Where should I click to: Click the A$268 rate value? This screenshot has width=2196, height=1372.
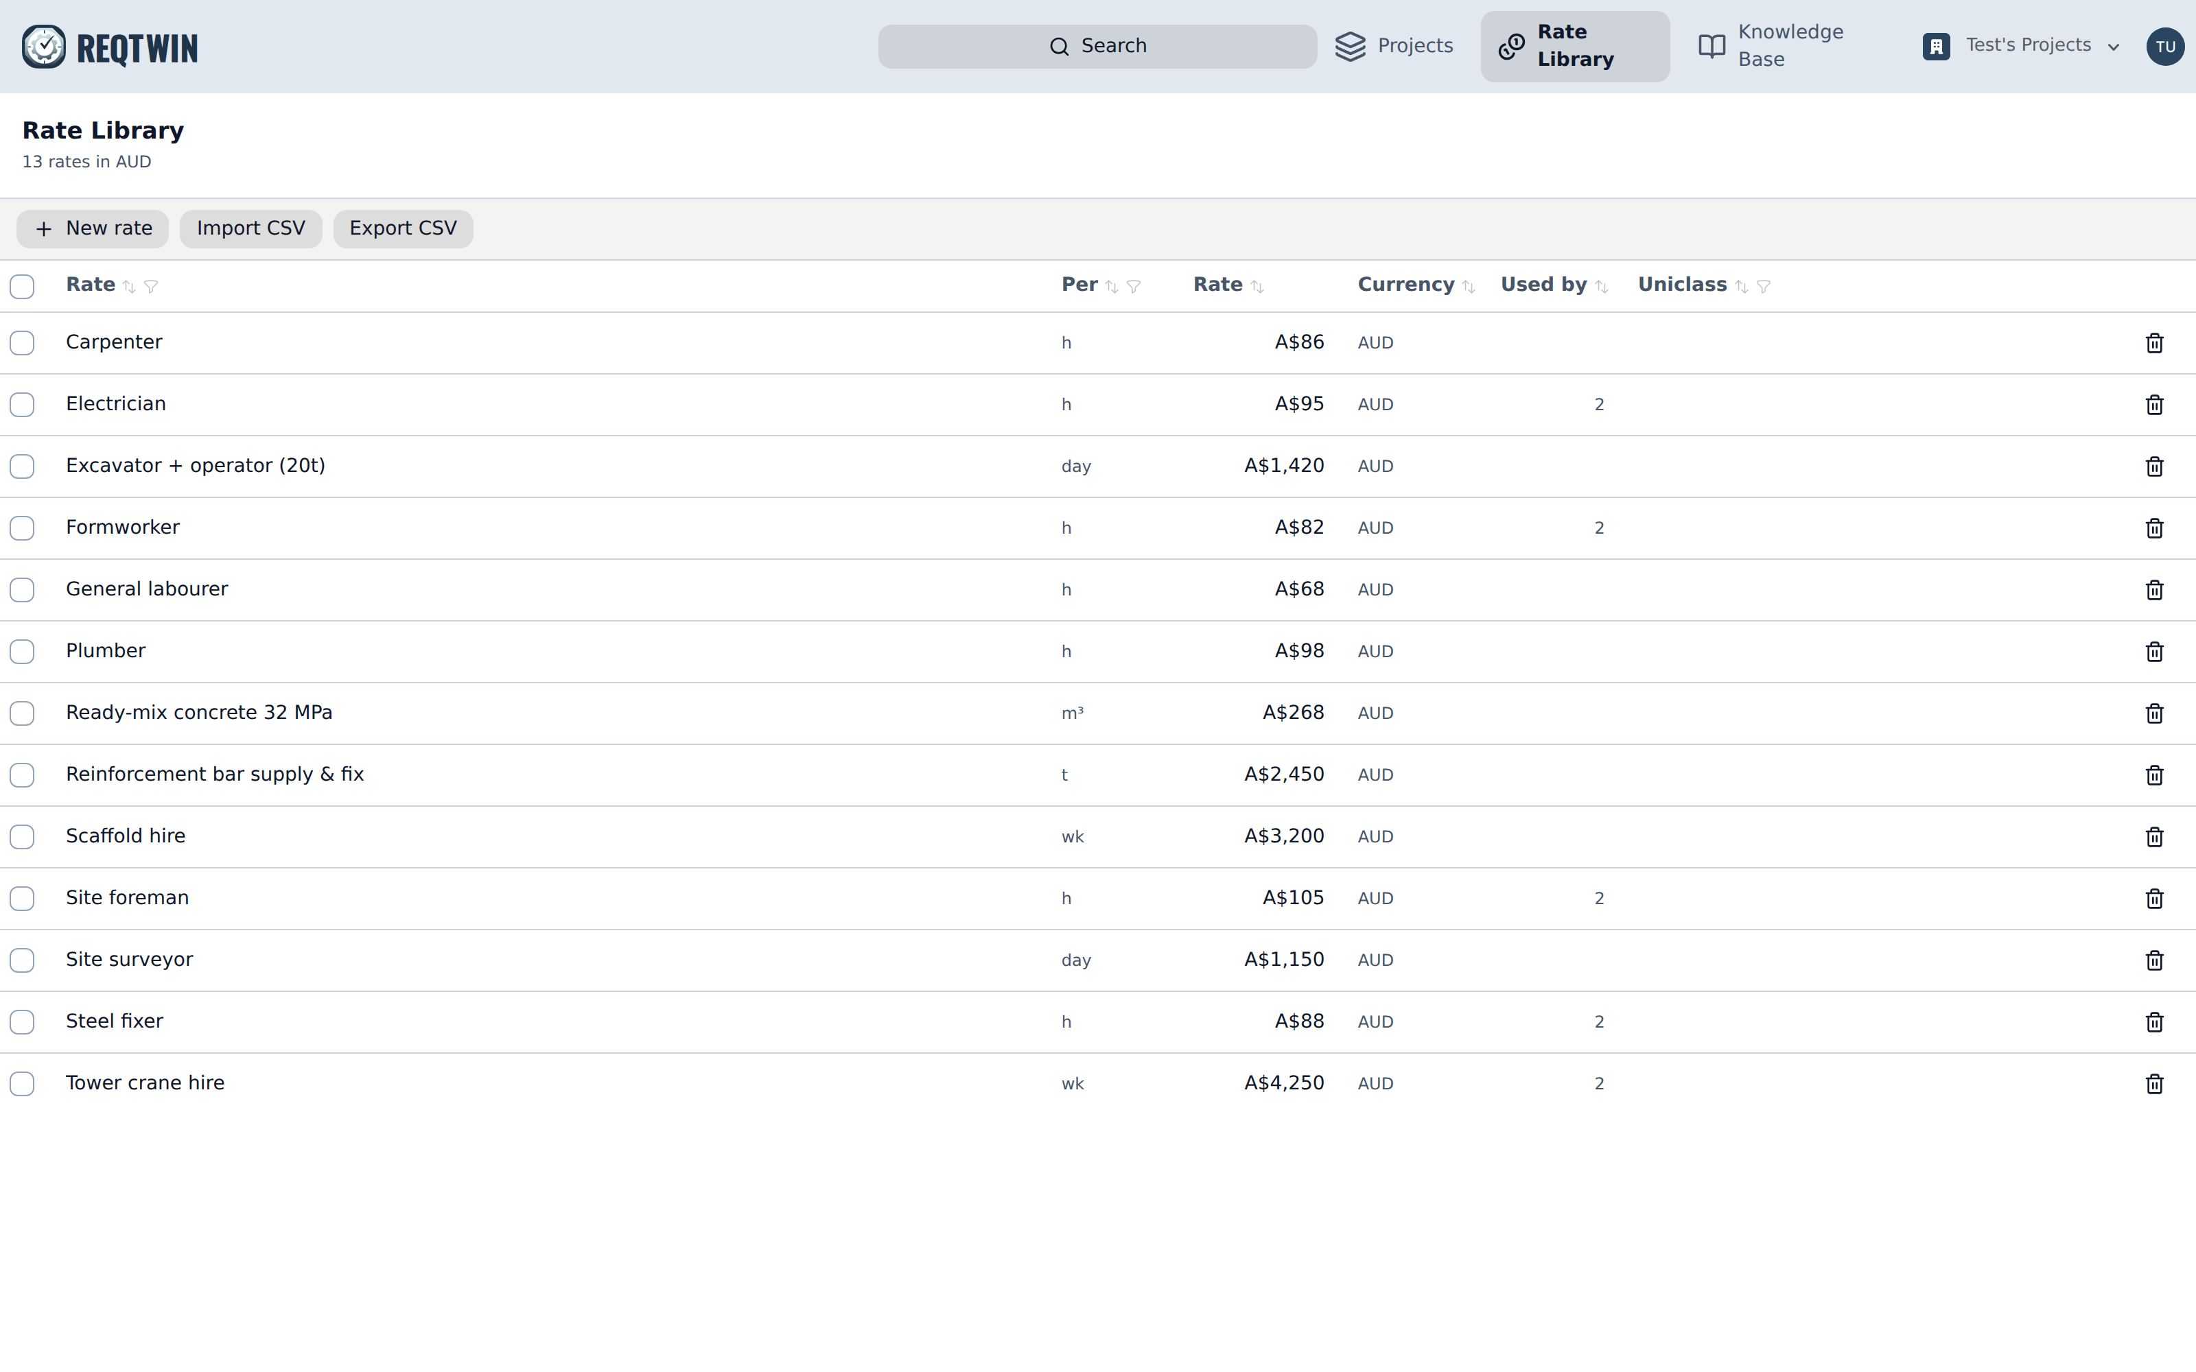coord(1293,712)
